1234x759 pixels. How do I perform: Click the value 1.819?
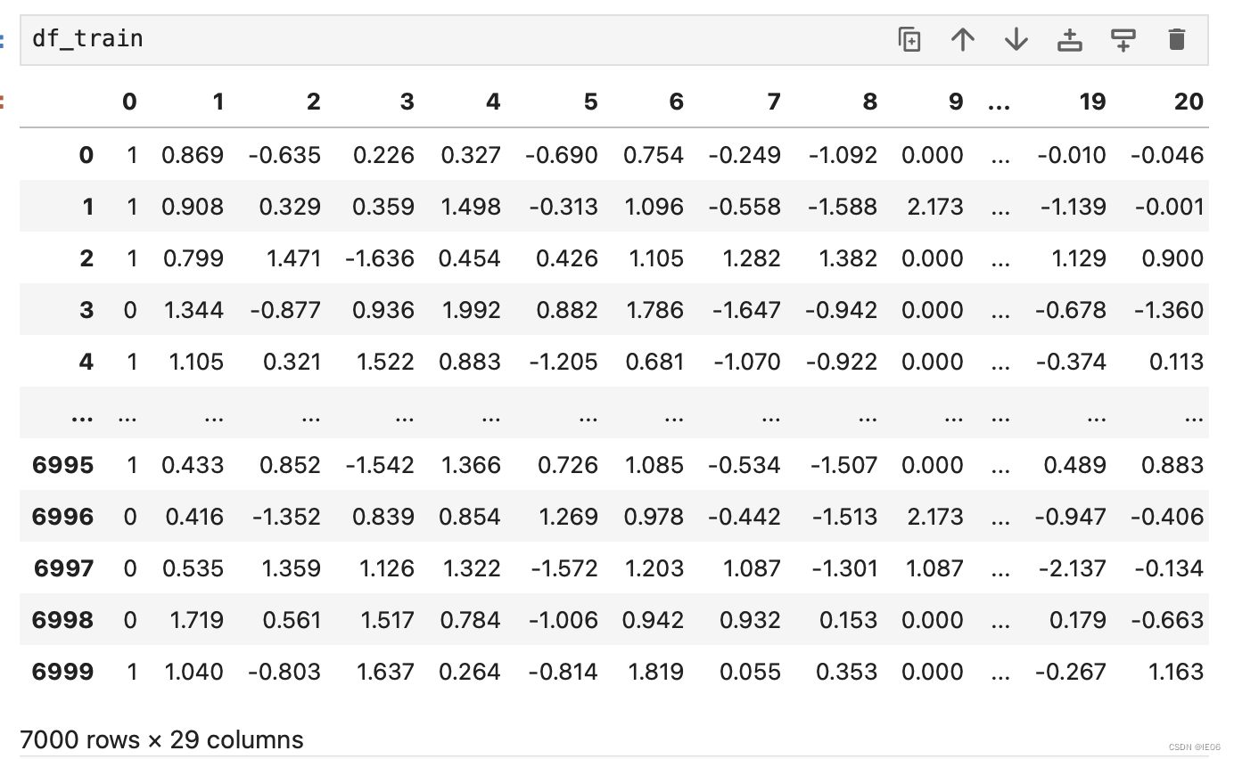pos(655,672)
